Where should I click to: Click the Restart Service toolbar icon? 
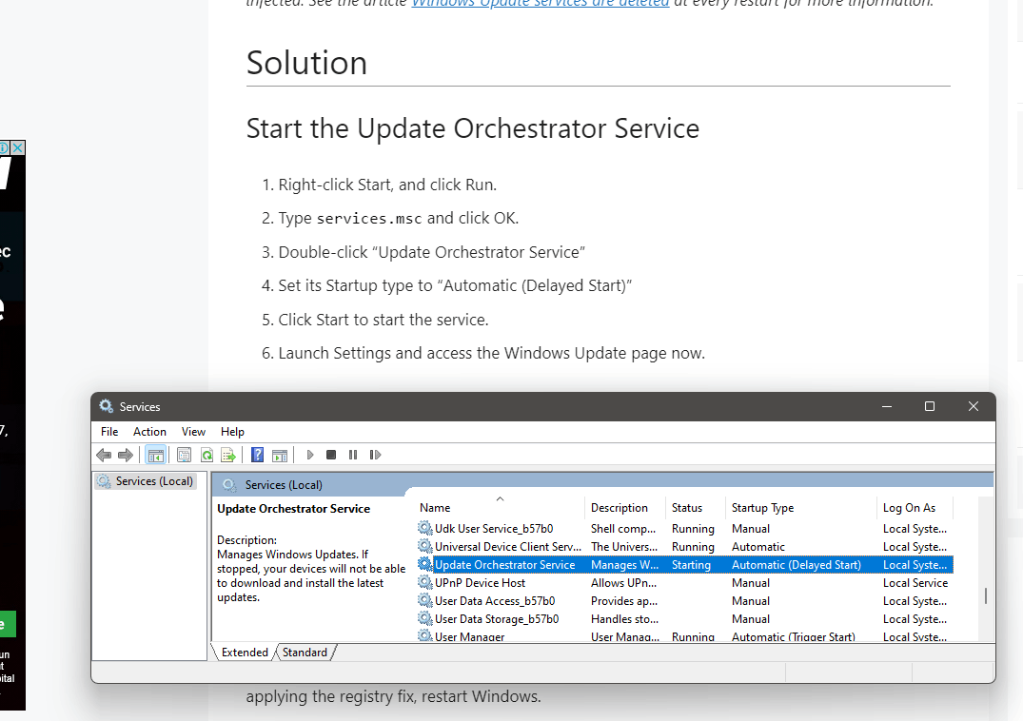tap(375, 455)
